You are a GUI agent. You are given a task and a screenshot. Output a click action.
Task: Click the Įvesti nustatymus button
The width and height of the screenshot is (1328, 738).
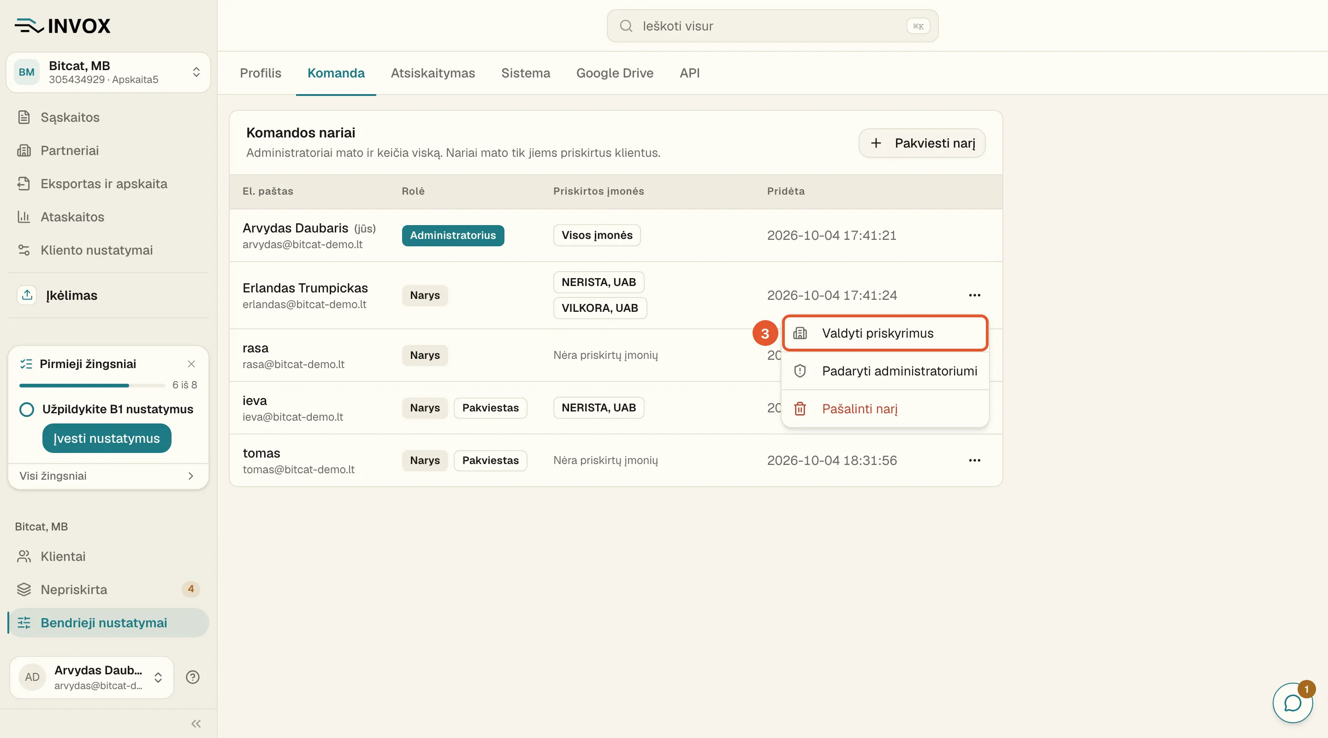tap(107, 438)
